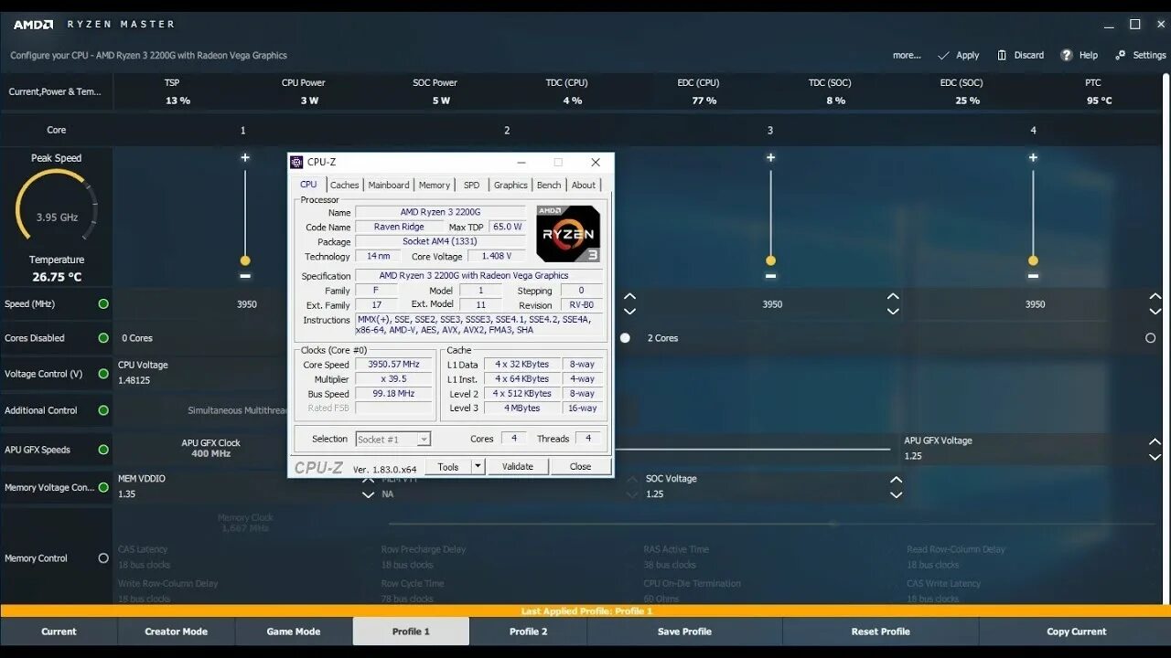Raise APU GFX Voltage with up chevron
Screen dimensions: 1171x658
(x=1155, y=441)
